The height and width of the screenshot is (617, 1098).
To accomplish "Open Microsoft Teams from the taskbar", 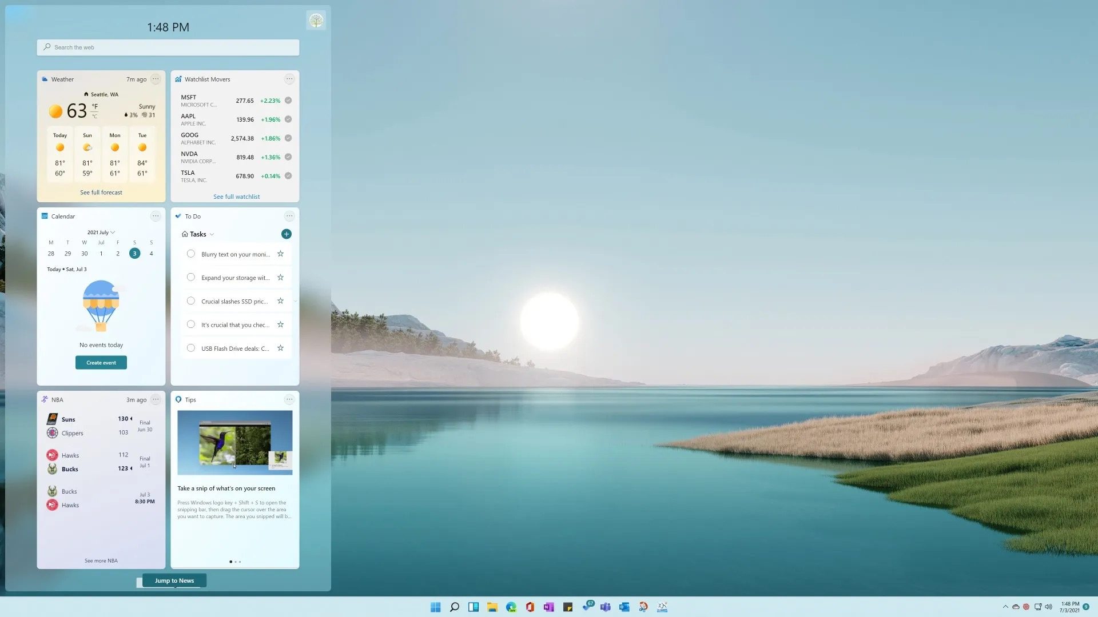I will click(606, 607).
